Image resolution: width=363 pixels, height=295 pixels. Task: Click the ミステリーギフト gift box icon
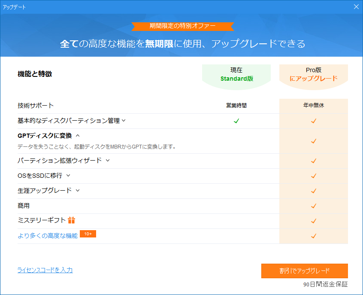click(72, 220)
